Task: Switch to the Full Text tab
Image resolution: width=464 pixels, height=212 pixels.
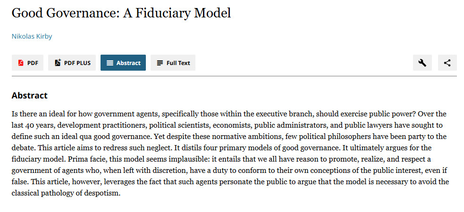Action: [173, 63]
